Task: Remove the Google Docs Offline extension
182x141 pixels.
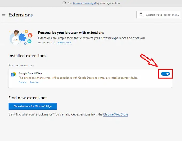Action: click(x=34, y=82)
